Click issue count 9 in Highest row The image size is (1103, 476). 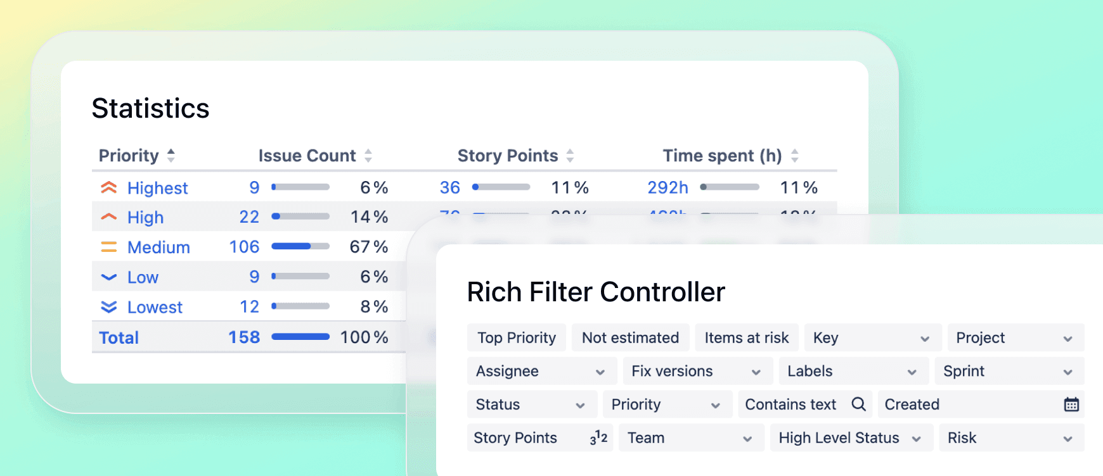(x=254, y=187)
